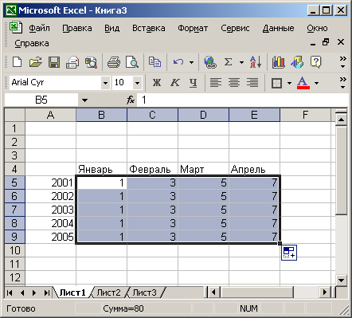Open Help with question mark icon

click(315, 62)
